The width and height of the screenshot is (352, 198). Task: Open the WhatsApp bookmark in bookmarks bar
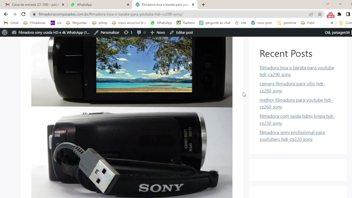click(x=161, y=23)
